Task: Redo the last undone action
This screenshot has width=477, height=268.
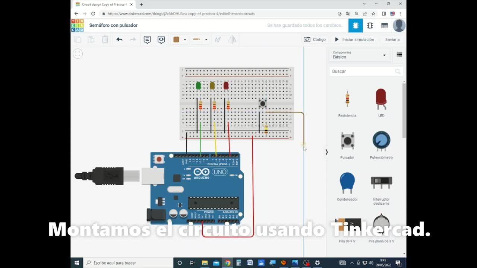Action: pos(133,39)
